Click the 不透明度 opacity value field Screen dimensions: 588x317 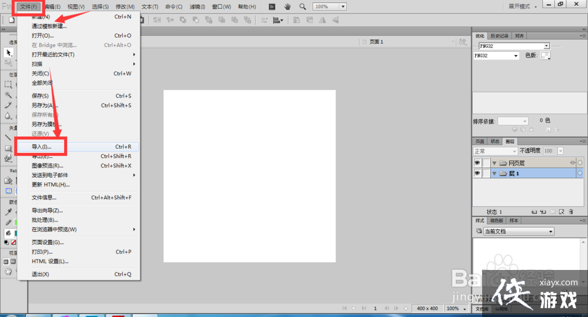[549, 151]
